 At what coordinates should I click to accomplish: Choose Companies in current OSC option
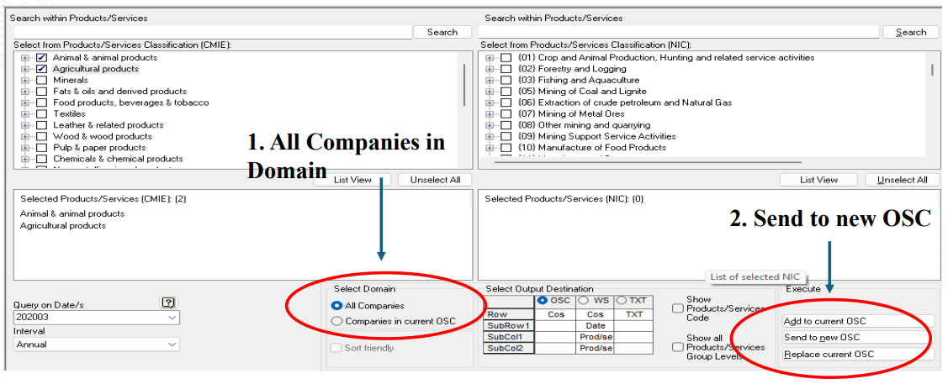337,321
